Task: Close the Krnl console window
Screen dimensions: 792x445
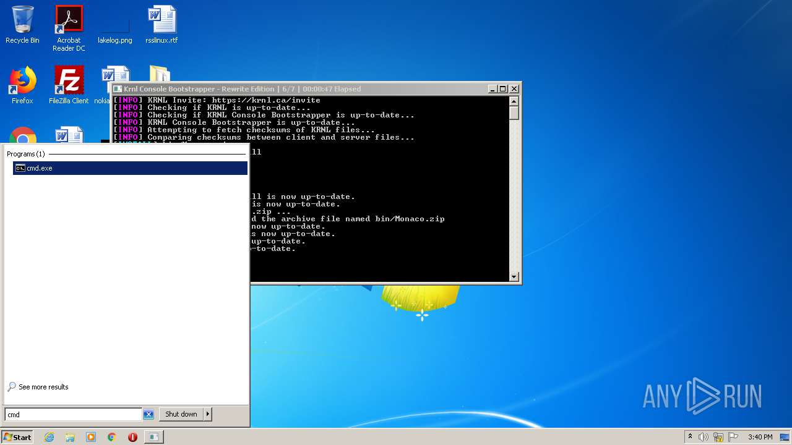Action: tap(514, 89)
